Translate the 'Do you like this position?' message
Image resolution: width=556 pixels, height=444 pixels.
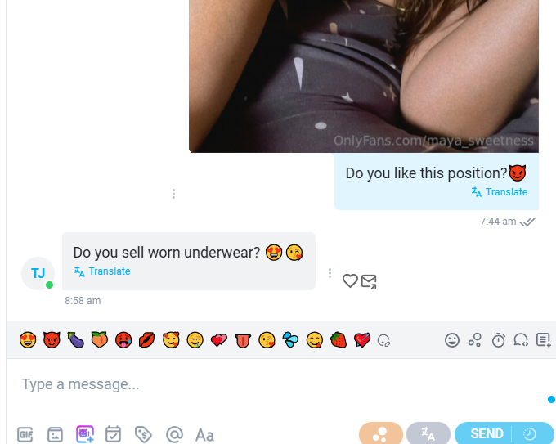(x=500, y=192)
